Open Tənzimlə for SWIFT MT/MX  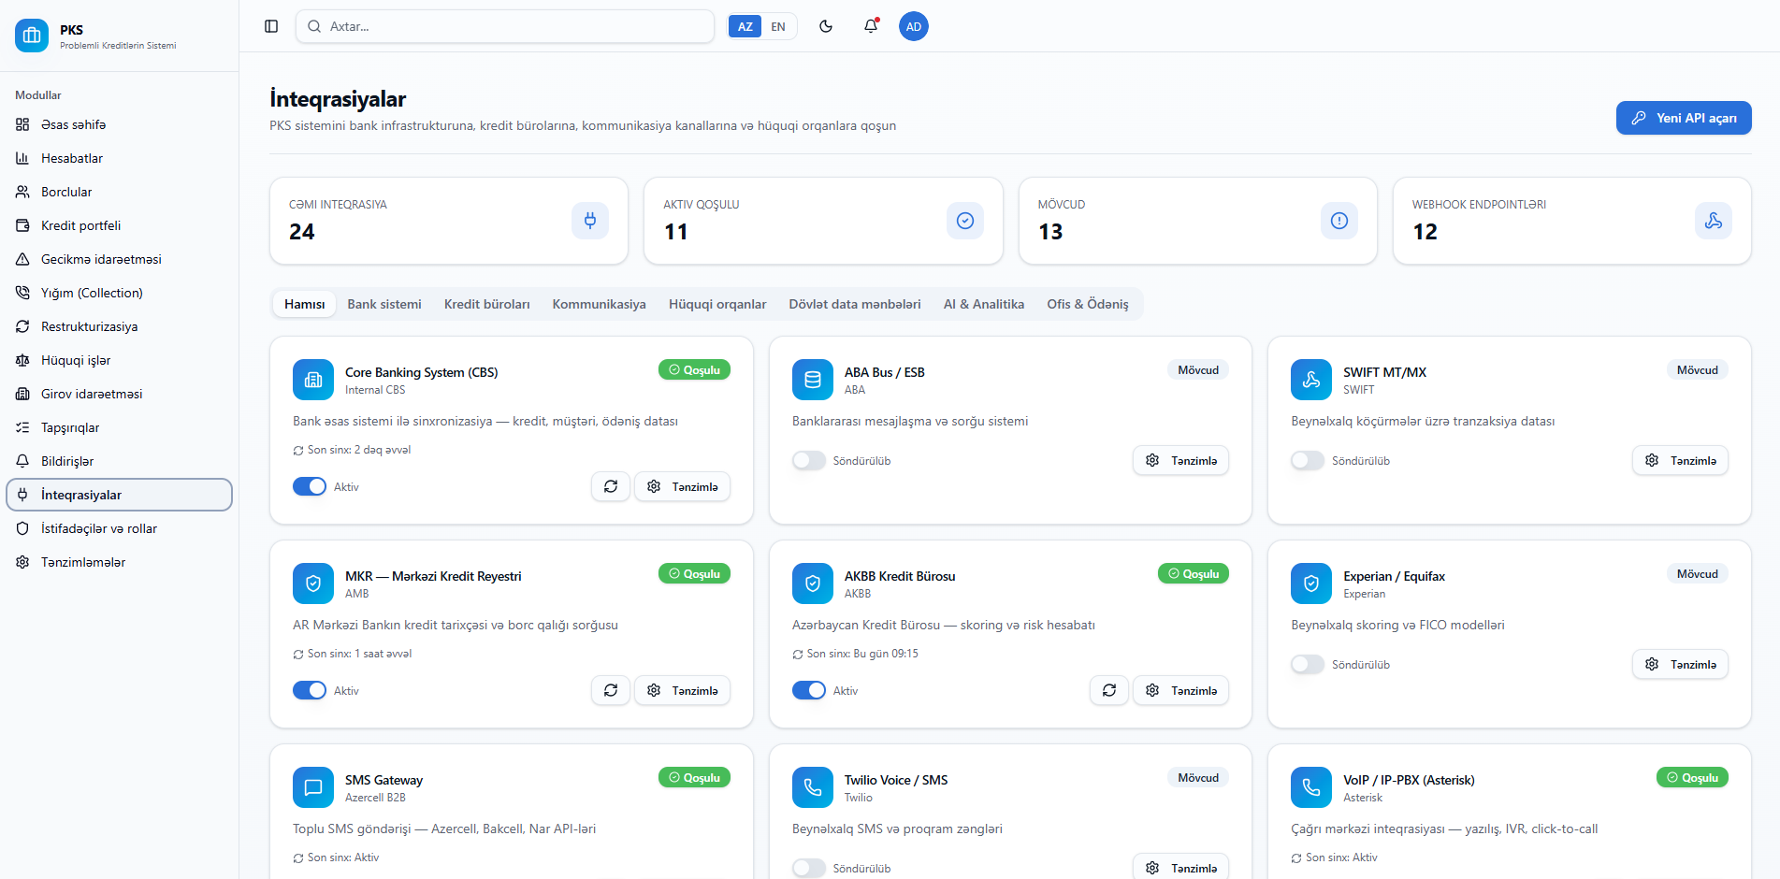pos(1681,460)
